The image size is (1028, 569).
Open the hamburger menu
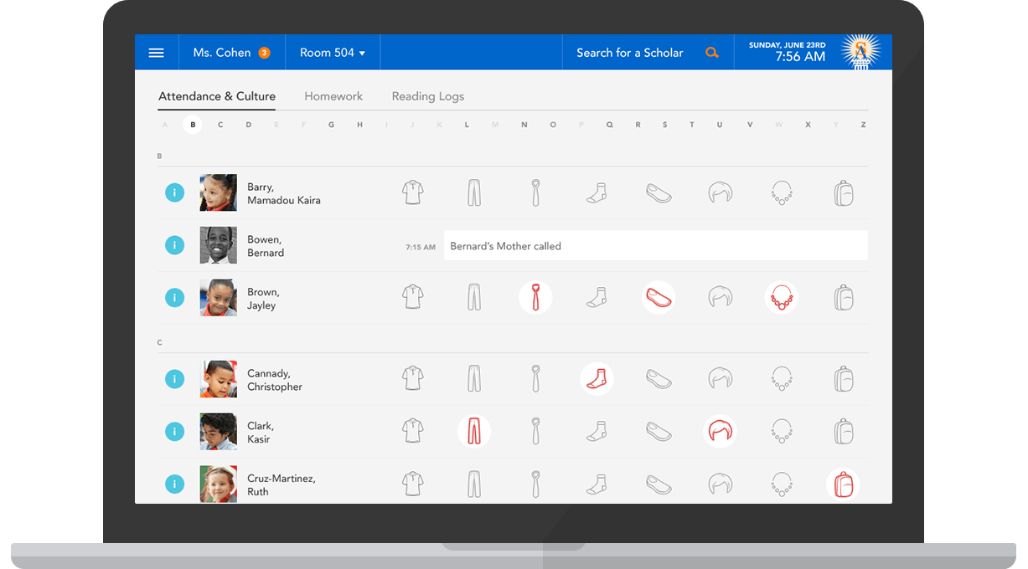[156, 53]
